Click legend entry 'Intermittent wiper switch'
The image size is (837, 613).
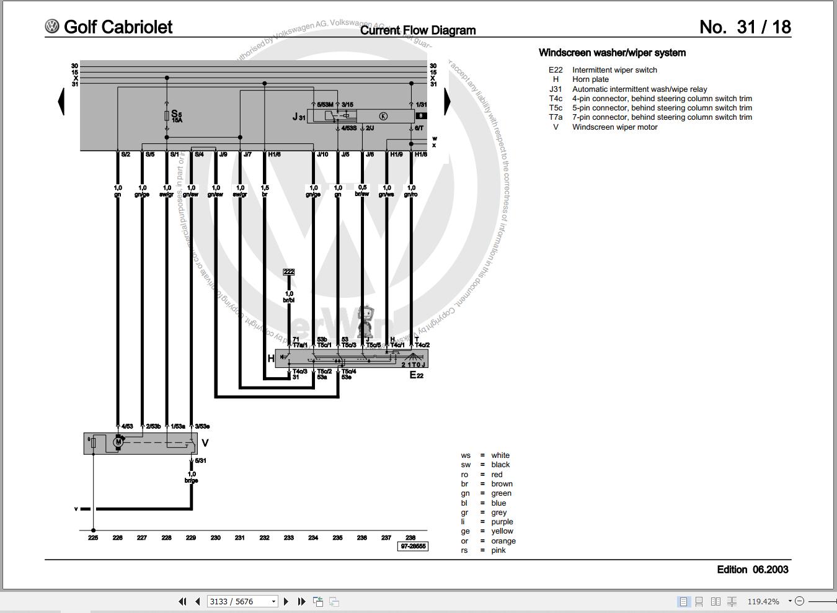click(614, 70)
